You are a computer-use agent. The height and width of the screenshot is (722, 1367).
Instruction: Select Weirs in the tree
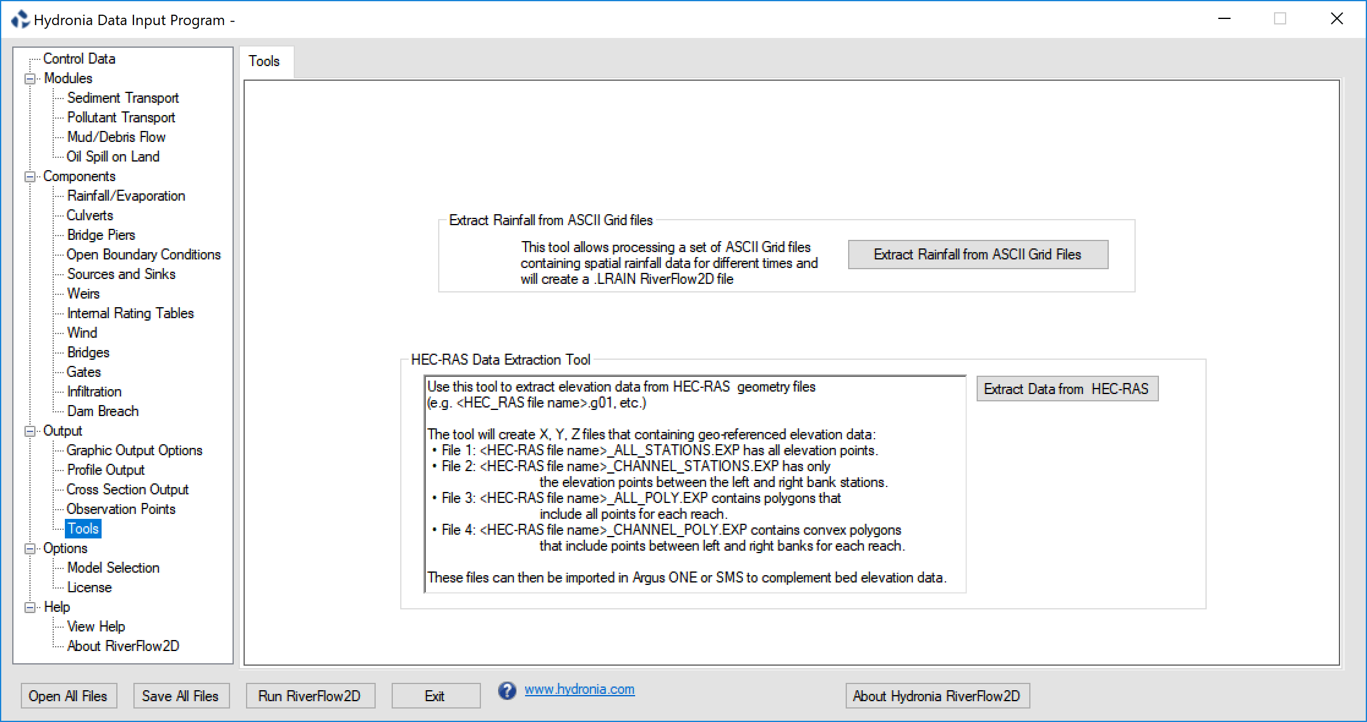pyautogui.click(x=83, y=294)
